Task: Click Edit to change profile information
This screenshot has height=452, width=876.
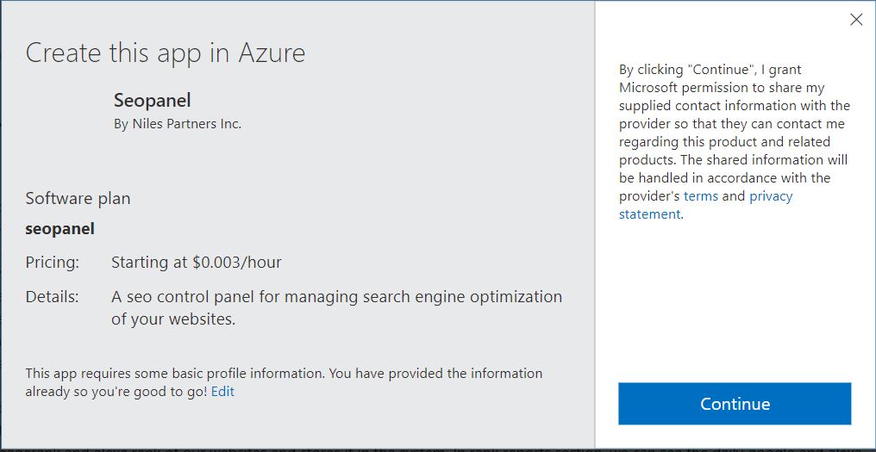Action: point(222,392)
